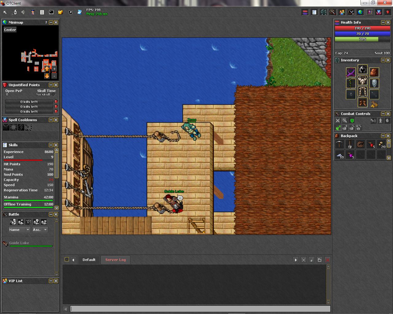Viewport: 393px width, 314px height.
Task: Open the backpack slot in Inventory
Action: click(374, 72)
